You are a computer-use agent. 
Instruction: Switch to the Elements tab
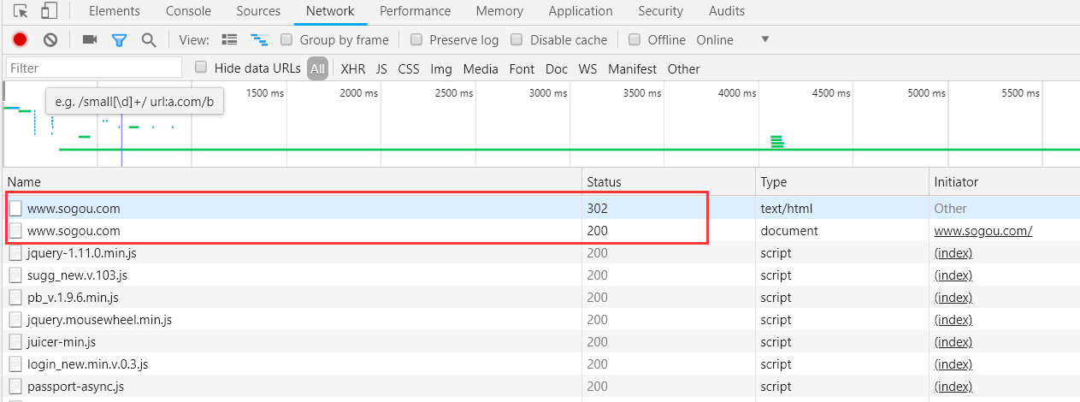point(115,11)
